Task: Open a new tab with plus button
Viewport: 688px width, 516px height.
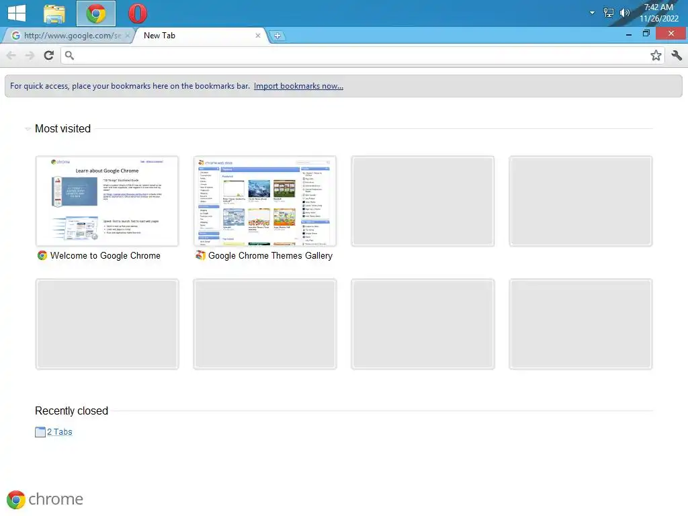Action: (277, 36)
